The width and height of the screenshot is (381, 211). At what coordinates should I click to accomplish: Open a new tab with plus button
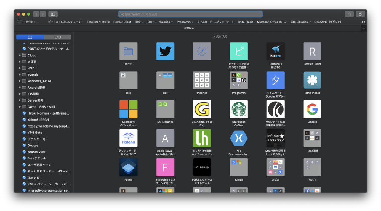click(x=364, y=28)
